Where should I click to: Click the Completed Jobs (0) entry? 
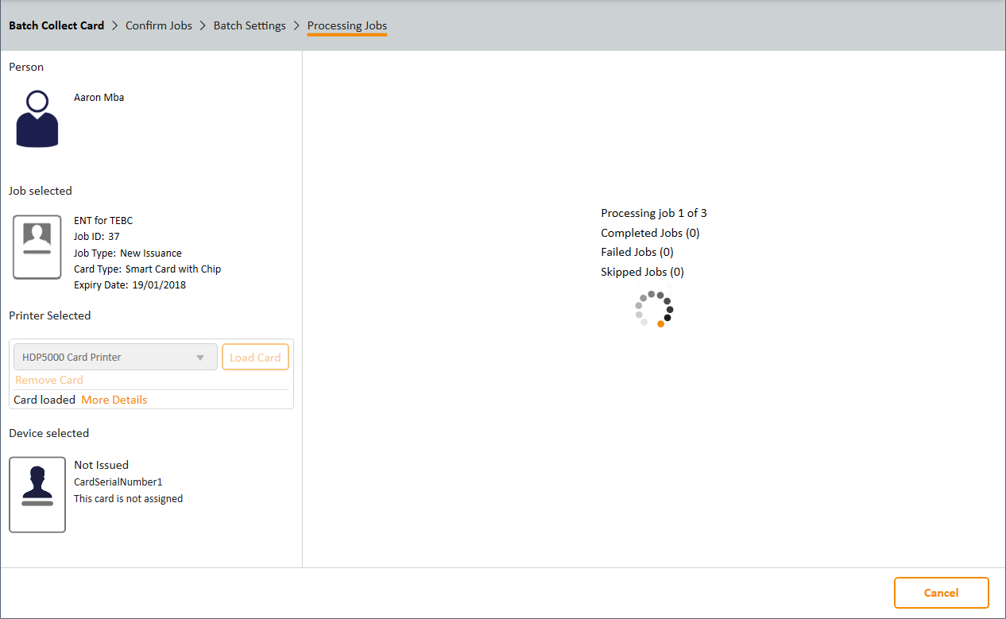[x=650, y=233]
